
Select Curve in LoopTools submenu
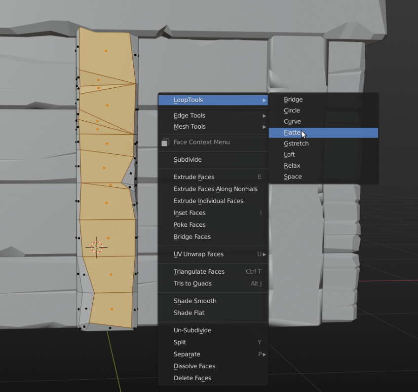coord(323,122)
